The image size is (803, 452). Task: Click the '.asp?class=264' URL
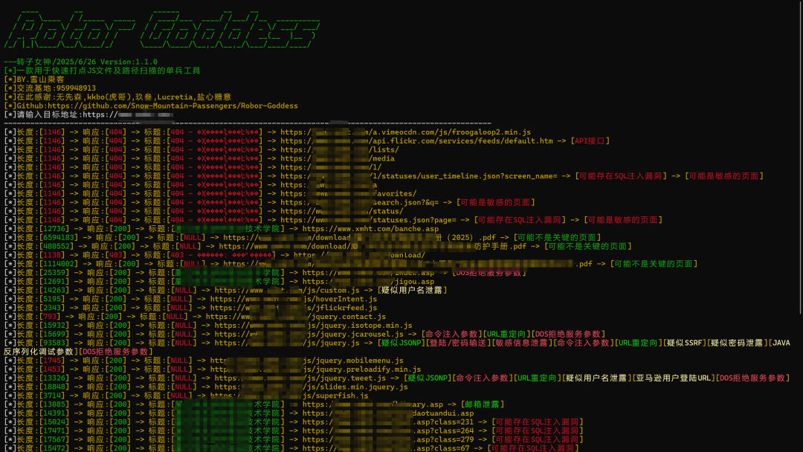coord(387,430)
